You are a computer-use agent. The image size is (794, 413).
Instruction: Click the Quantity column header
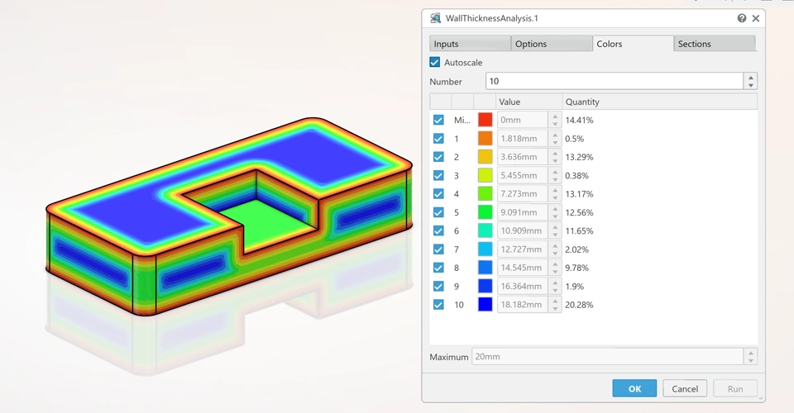660,102
